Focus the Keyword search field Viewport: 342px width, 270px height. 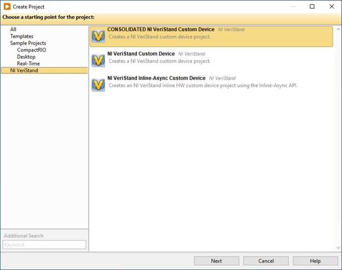[44, 245]
